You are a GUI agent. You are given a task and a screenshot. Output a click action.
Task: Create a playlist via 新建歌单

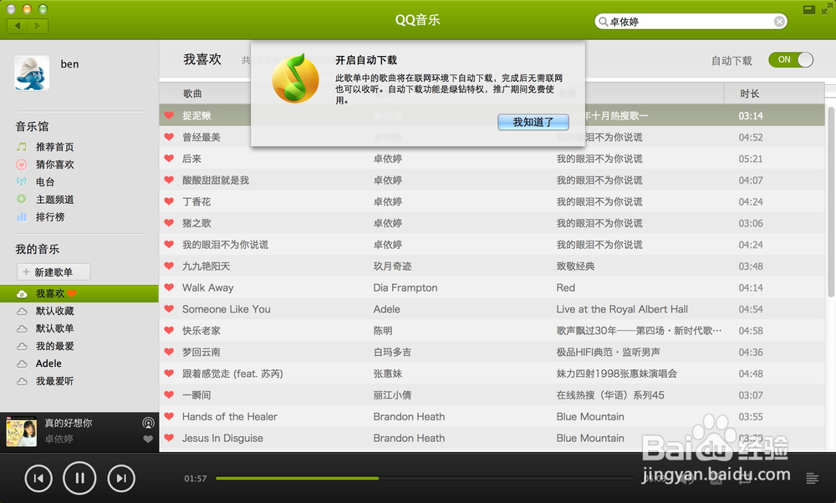pyautogui.click(x=53, y=272)
